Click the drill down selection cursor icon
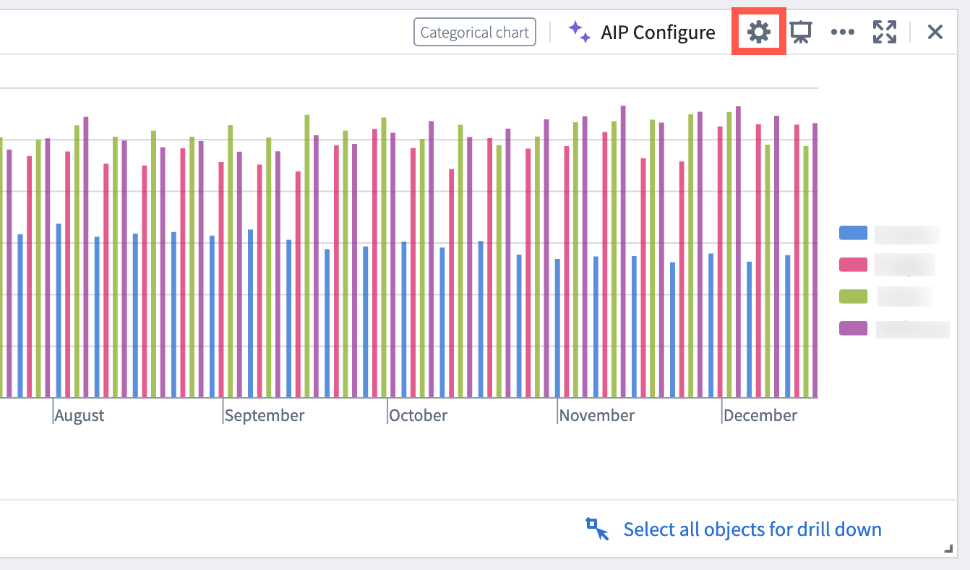 point(597,529)
